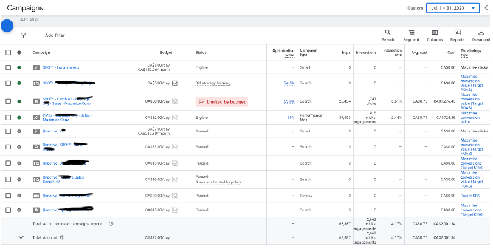Click the 26,434 impressions cell
493x249 pixels.
pos(345,101)
